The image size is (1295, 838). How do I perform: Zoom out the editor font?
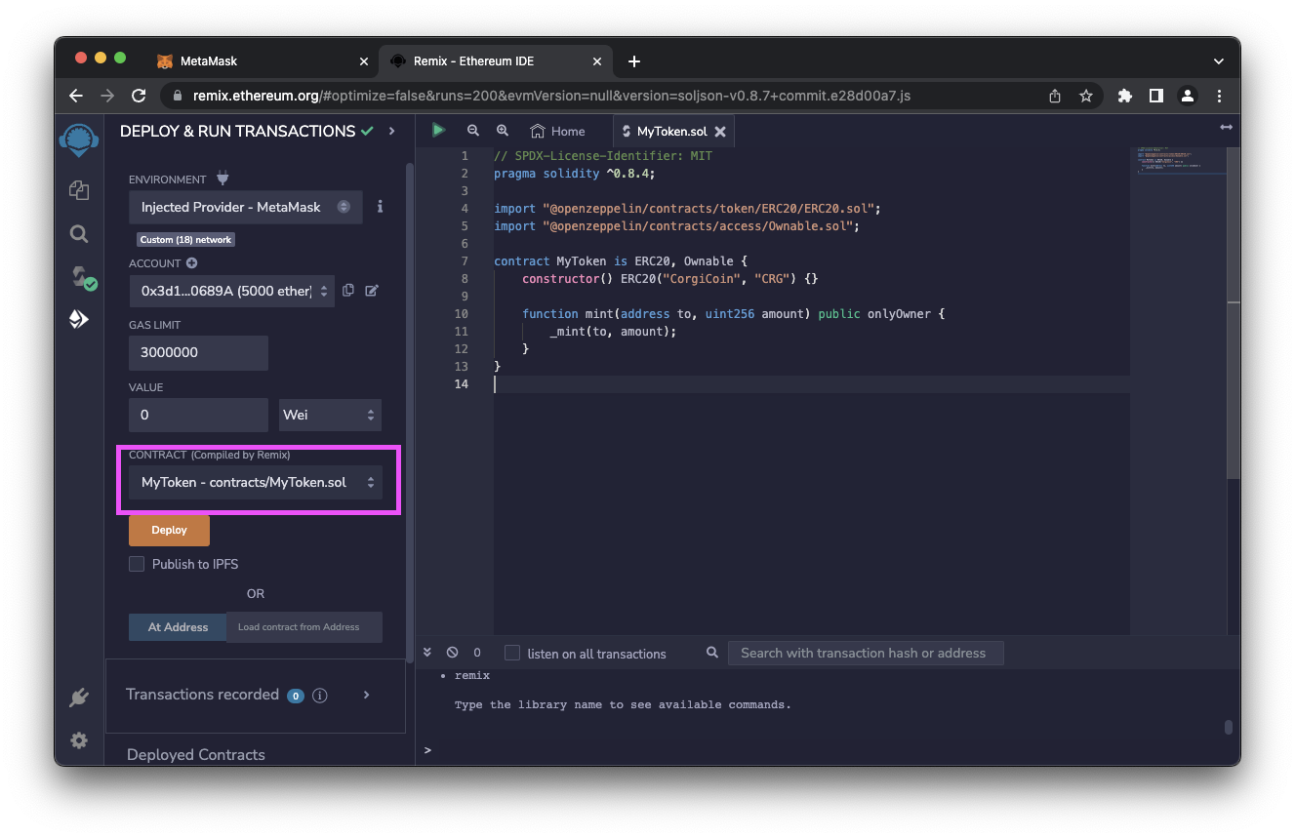pyautogui.click(x=473, y=130)
